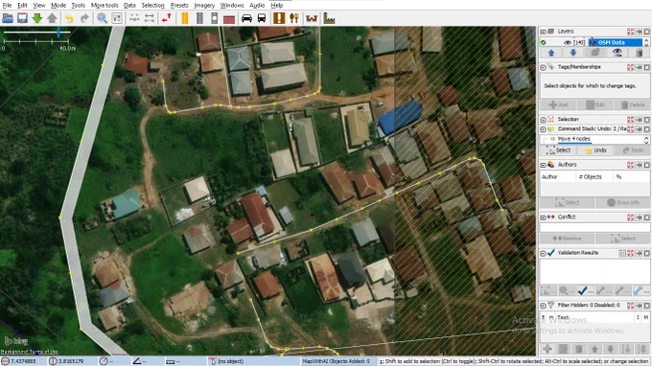Pin the Conflict panel sticky icon

[639, 217]
